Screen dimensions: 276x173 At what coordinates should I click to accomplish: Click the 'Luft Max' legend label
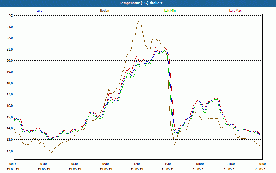pyautogui.click(x=235, y=11)
